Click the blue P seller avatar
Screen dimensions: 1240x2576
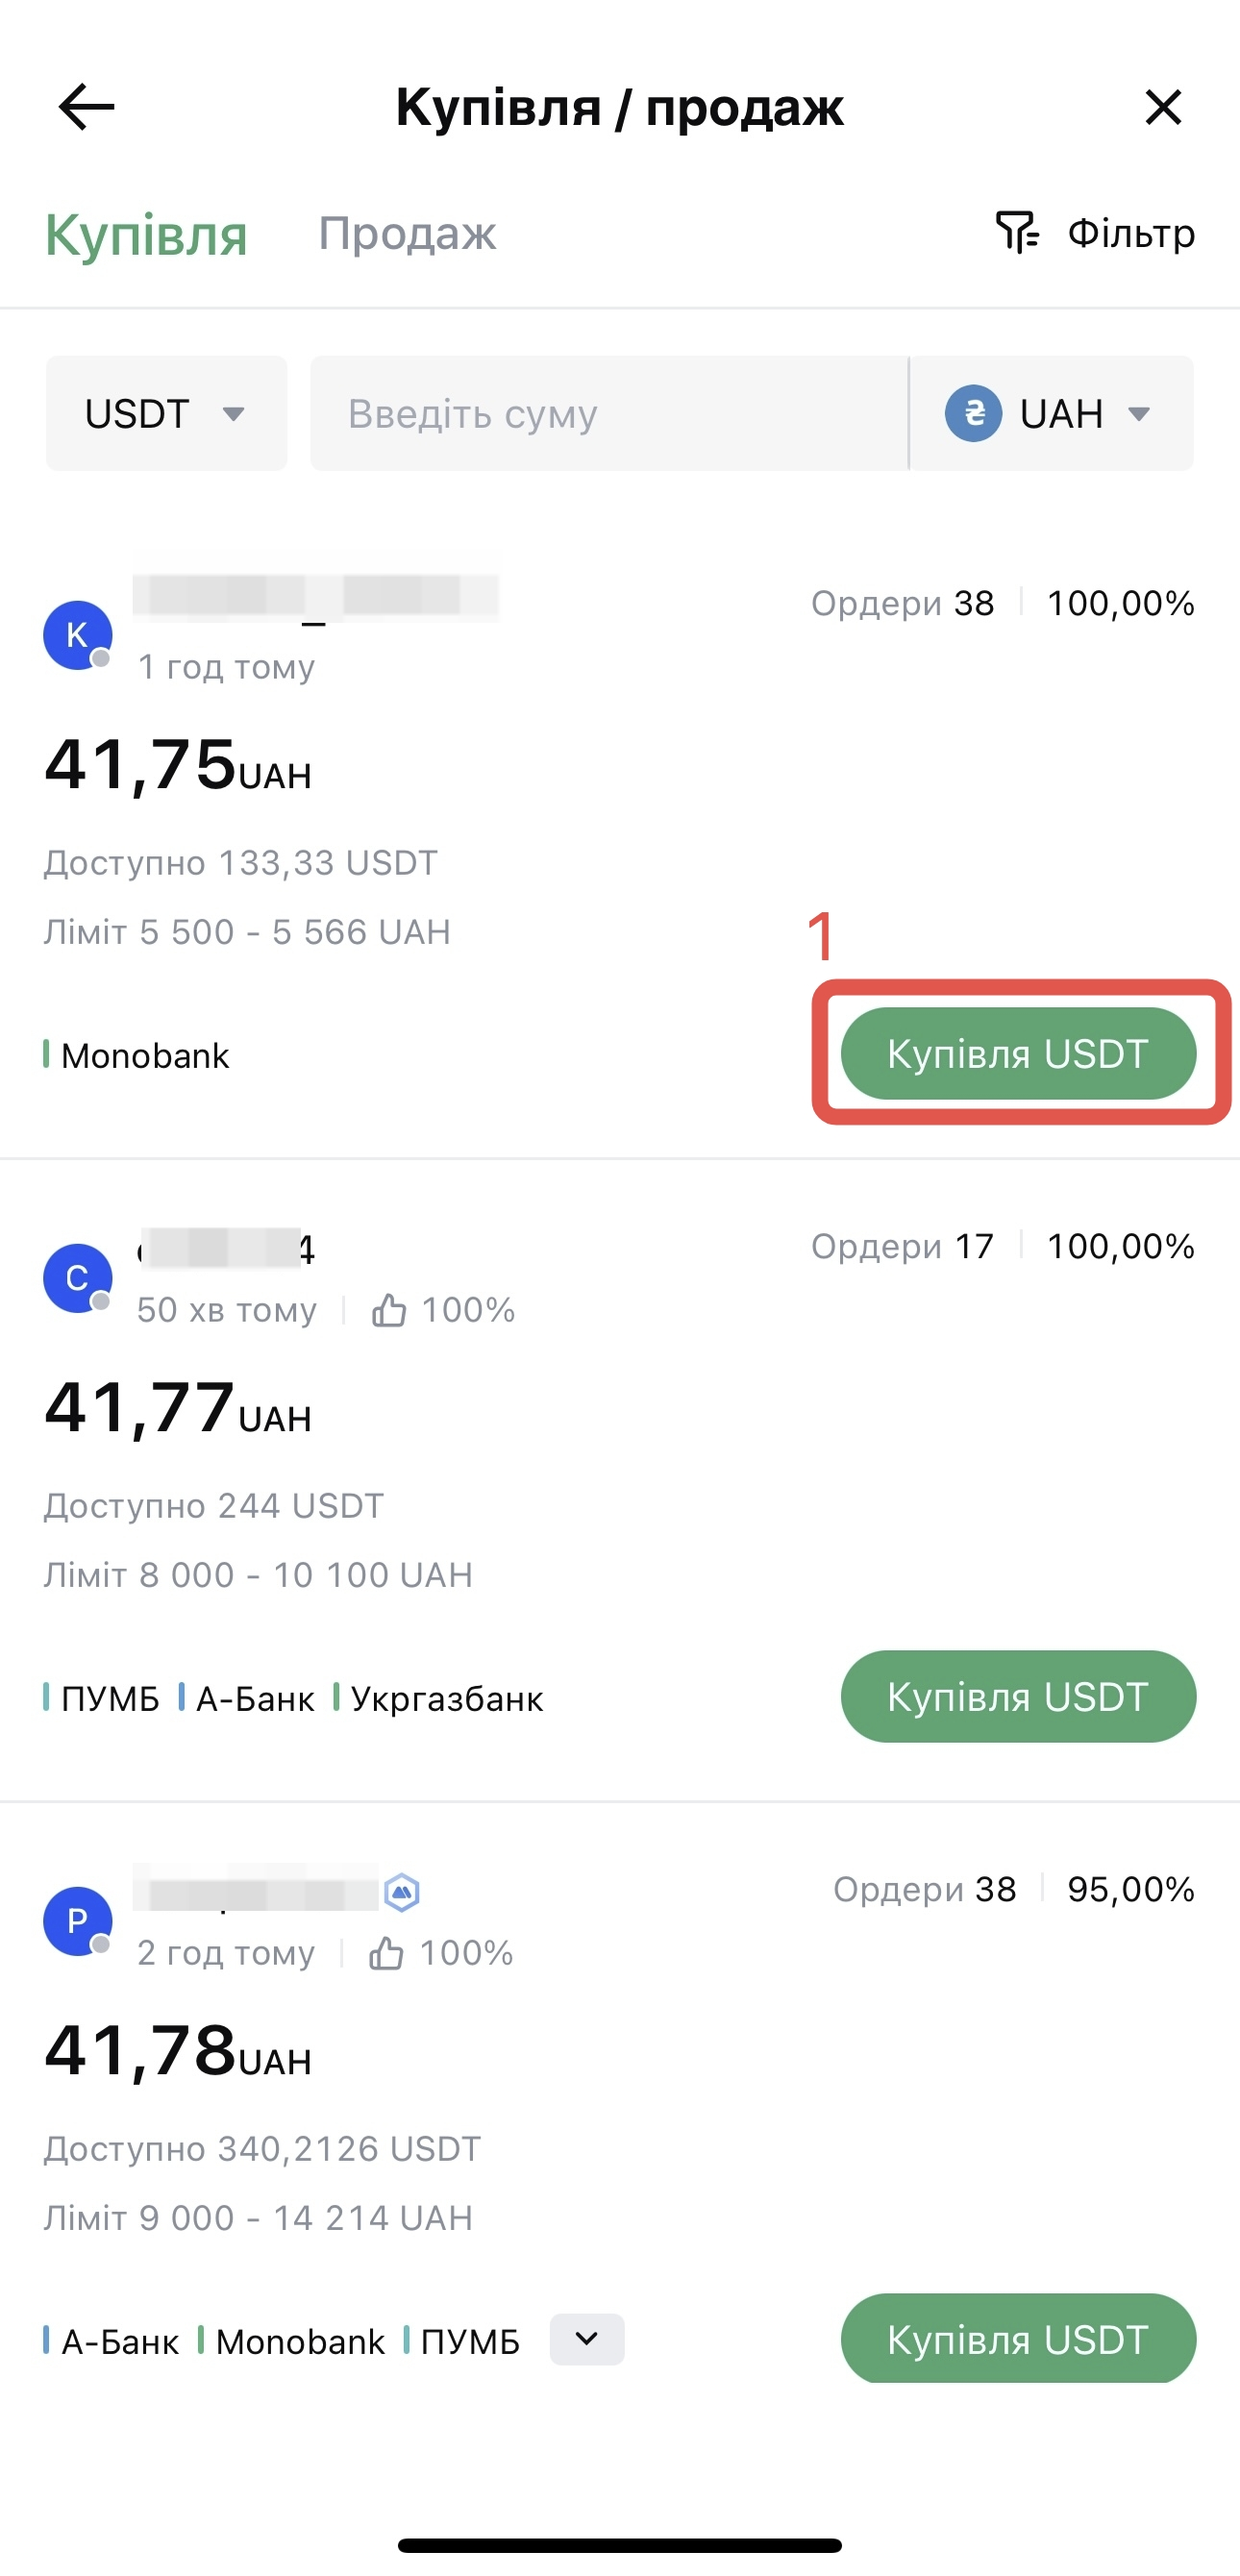click(x=77, y=1921)
